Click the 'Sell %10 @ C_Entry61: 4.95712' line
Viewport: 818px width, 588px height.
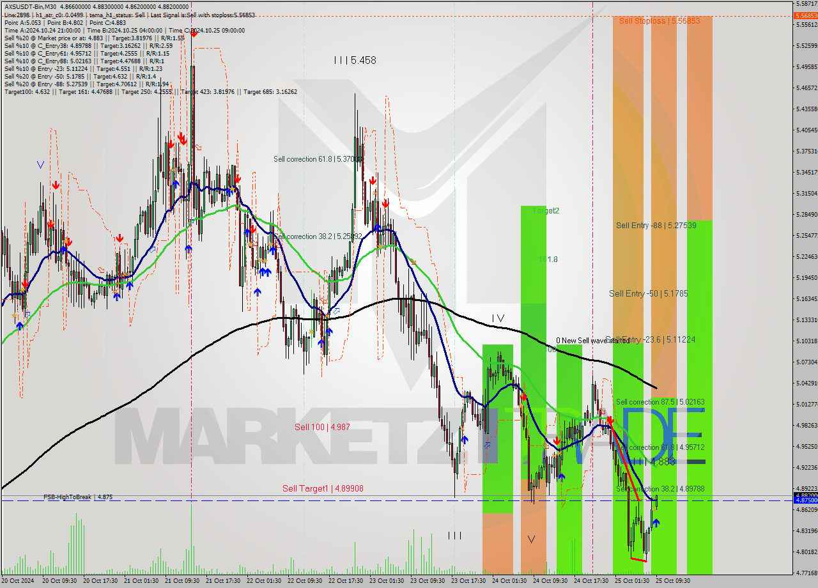(86, 54)
